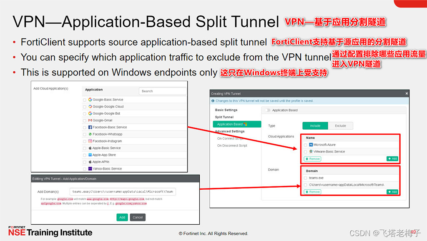Click Add under Cloud Applications list
The image size is (427, 241).
click(x=392, y=159)
